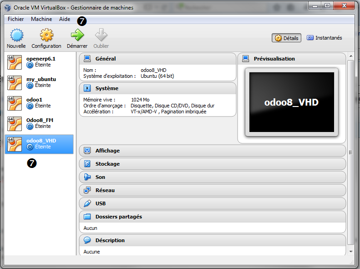
Task: Open Configuration gear icon in toolbar
Action: point(46,36)
